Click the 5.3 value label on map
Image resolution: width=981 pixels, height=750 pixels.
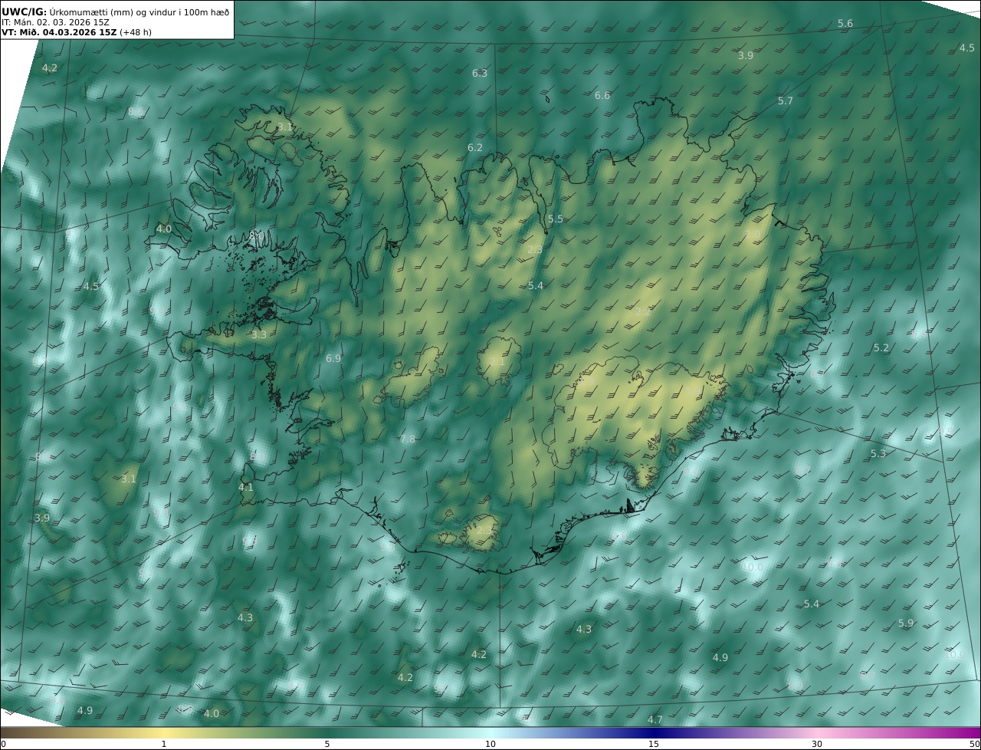878,454
